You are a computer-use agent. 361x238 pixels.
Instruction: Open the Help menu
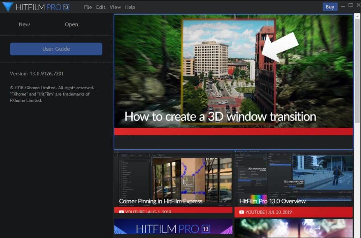point(130,7)
